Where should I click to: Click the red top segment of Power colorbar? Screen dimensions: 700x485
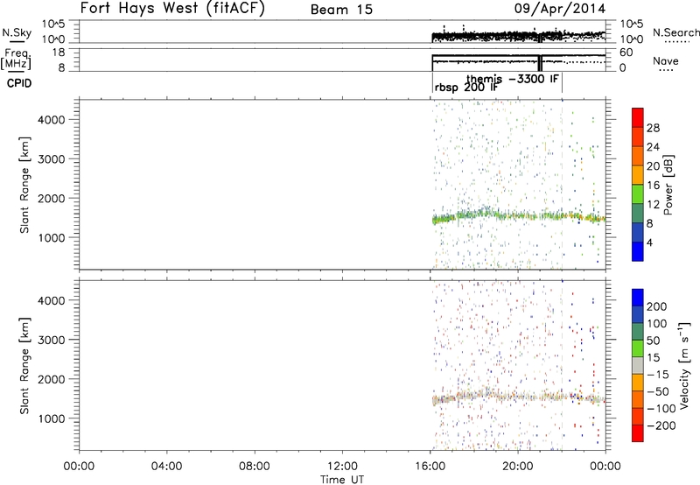(x=638, y=117)
